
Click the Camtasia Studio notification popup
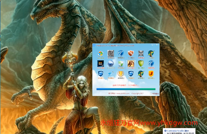click(x=179, y=131)
